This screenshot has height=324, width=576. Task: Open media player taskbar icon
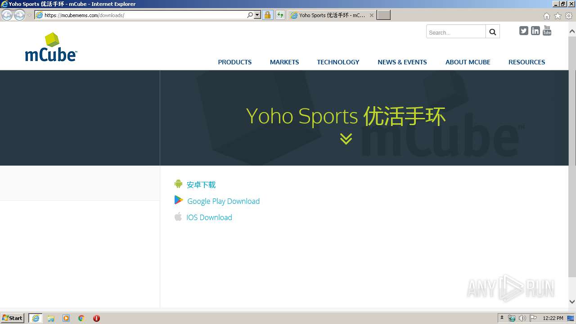66,318
